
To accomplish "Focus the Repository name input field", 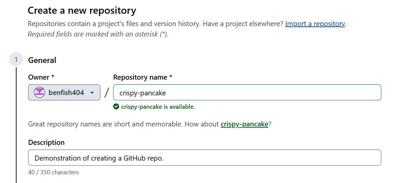I will (x=247, y=92).
